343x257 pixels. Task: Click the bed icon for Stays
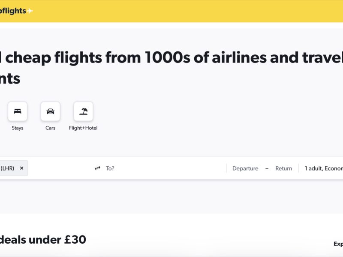pos(18,111)
